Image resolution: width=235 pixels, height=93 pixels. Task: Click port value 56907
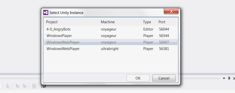(x=164, y=42)
